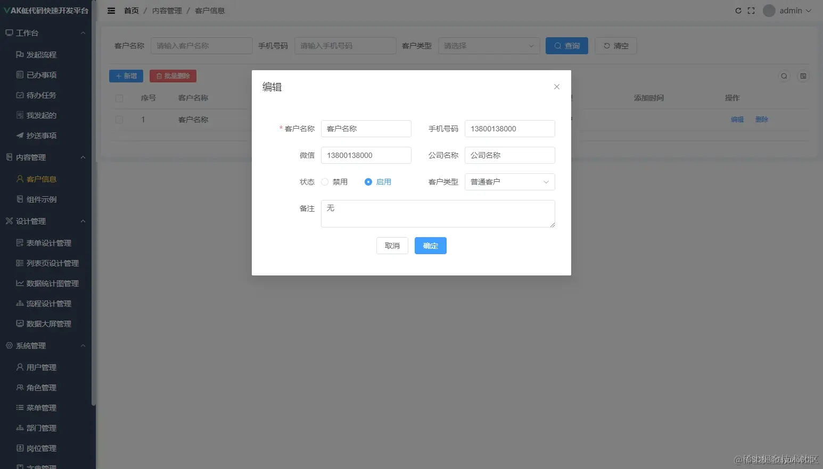Enter fullscreen using the header icon
This screenshot has width=823, height=469.
pos(752,10)
